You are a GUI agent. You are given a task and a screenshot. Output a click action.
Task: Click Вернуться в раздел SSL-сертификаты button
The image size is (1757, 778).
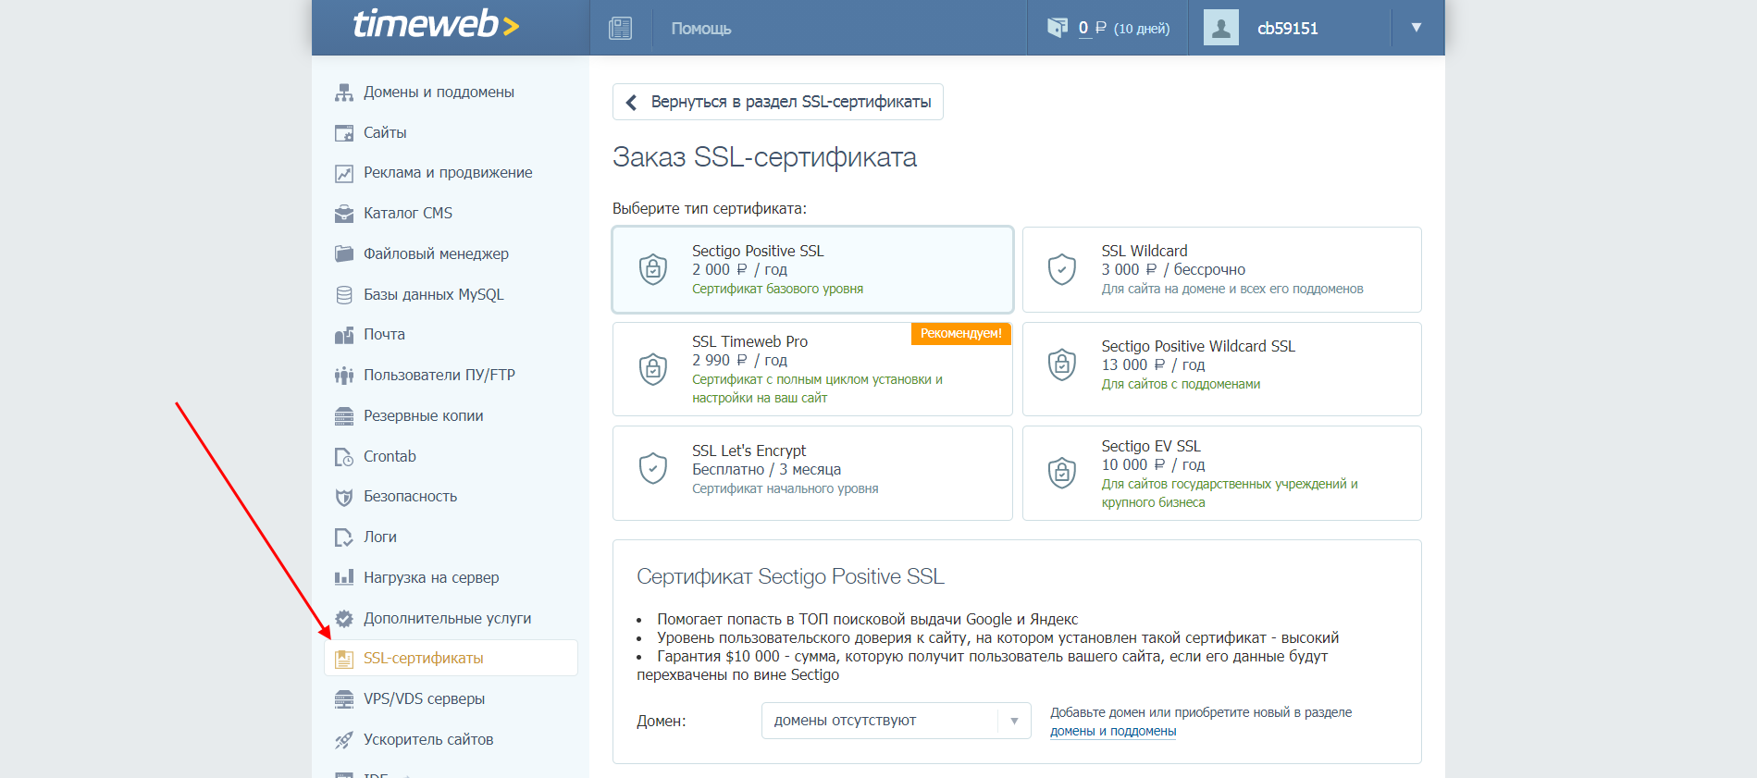pos(778,102)
